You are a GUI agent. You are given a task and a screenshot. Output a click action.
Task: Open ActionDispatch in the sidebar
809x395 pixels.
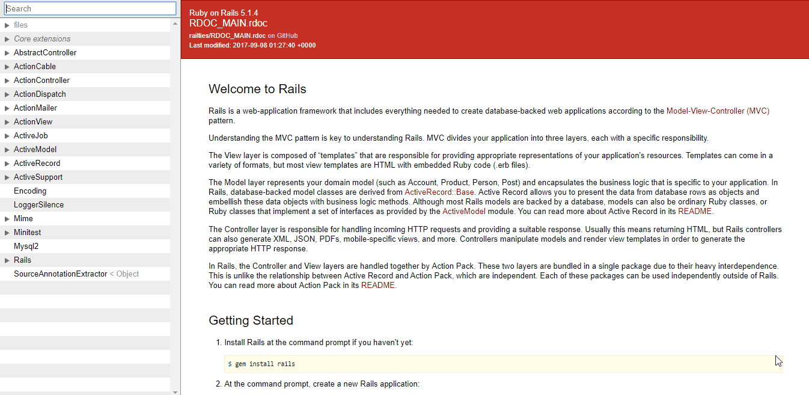[40, 94]
